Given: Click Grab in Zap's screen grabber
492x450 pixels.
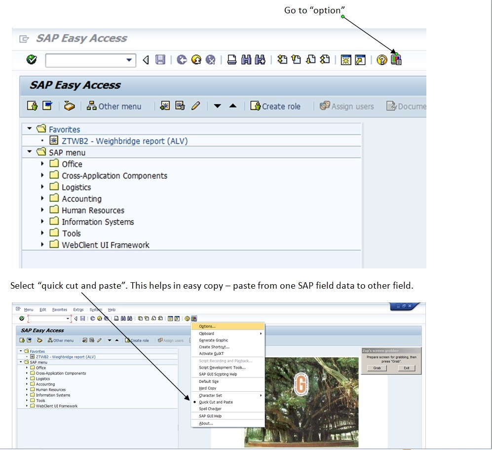Looking at the screenshot, I should [377, 368].
